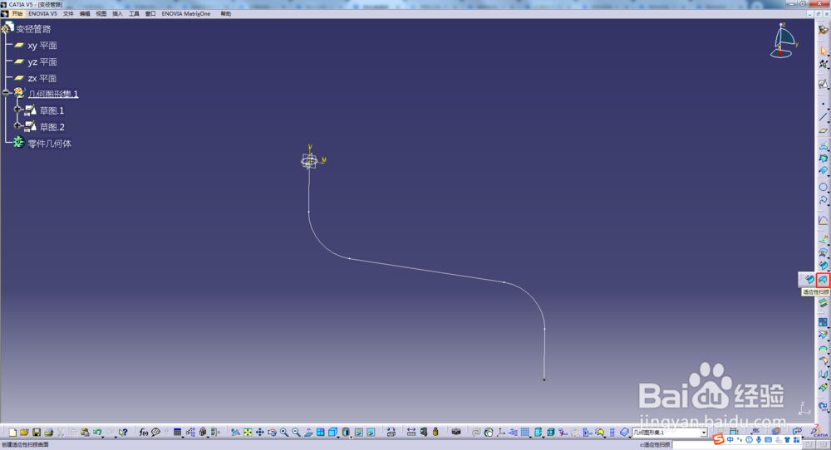Click the Multi-view window icon
Screen dimensions: 831x450
(x=321, y=433)
